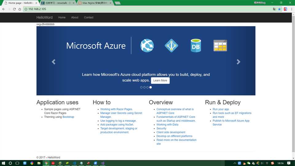Image resolution: width=295 pixels, height=166 pixels.
Task: Open Run tools such as EF migrations
Action: (x=232, y=115)
